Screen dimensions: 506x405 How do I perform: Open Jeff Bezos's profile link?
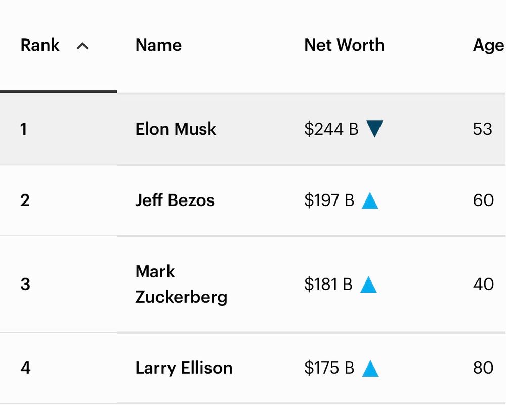[175, 200]
